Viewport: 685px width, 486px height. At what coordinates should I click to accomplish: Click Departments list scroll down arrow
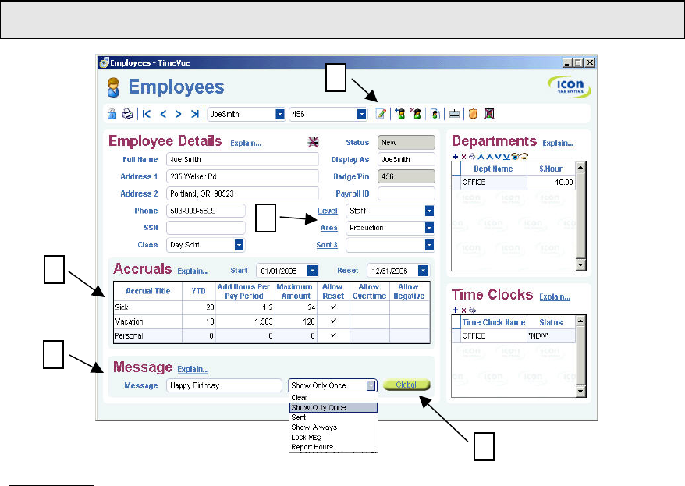(x=580, y=264)
